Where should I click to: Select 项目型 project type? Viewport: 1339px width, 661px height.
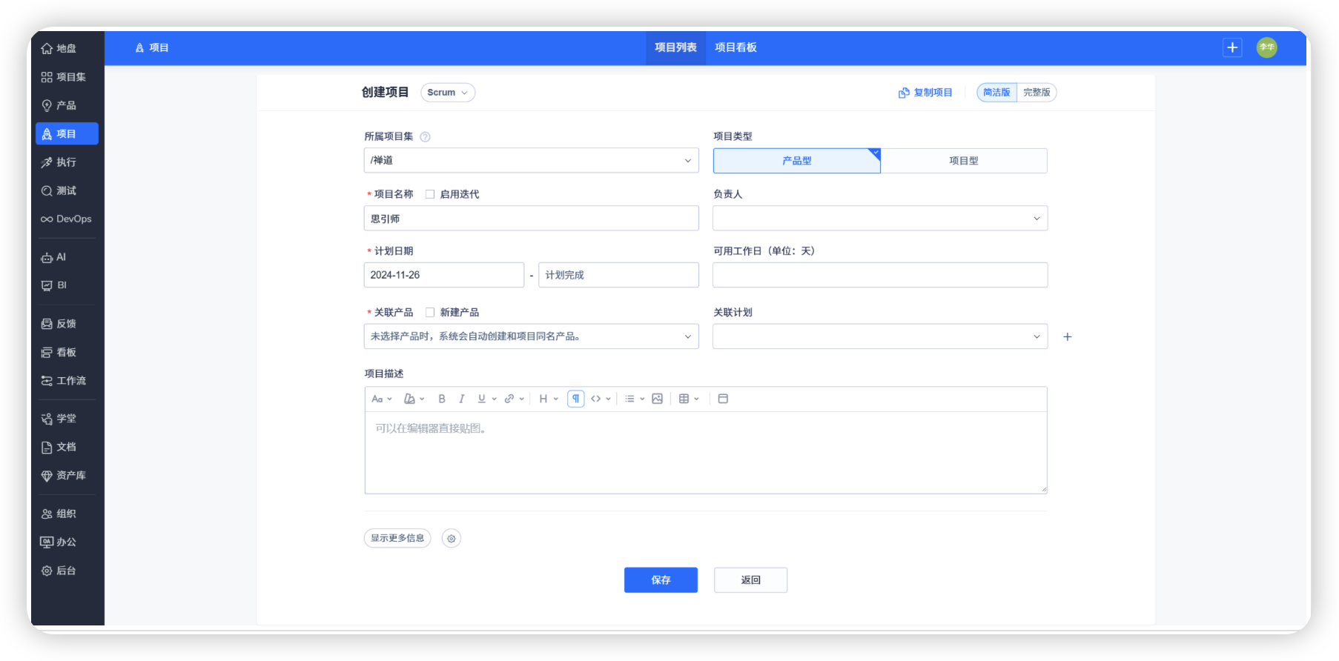click(964, 161)
